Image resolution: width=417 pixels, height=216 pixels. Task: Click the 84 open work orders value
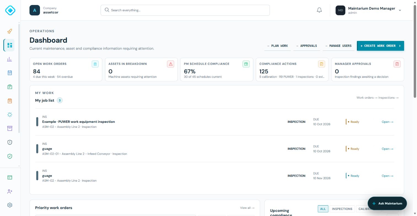[x=37, y=71]
